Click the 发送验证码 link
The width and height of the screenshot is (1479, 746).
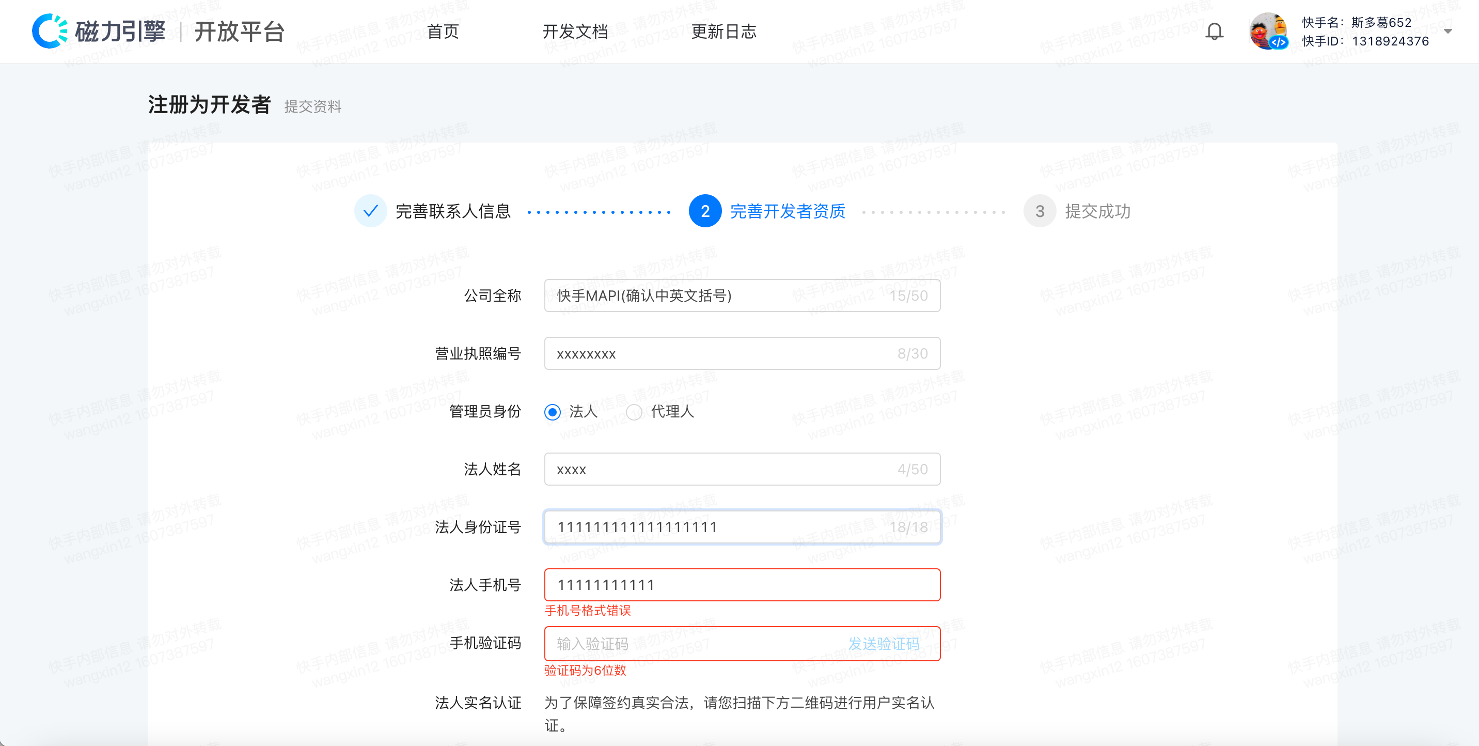(884, 644)
